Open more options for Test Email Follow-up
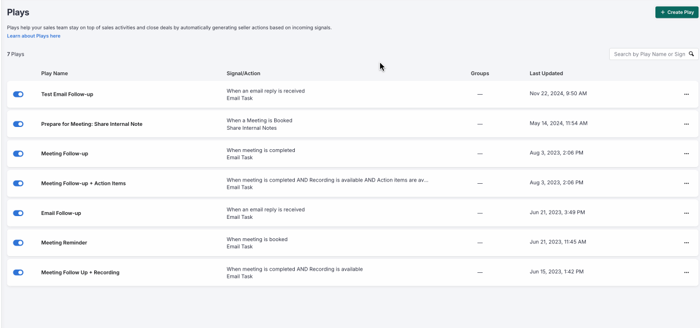This screenshot has width=700, height=328. [x=686, y=94]
